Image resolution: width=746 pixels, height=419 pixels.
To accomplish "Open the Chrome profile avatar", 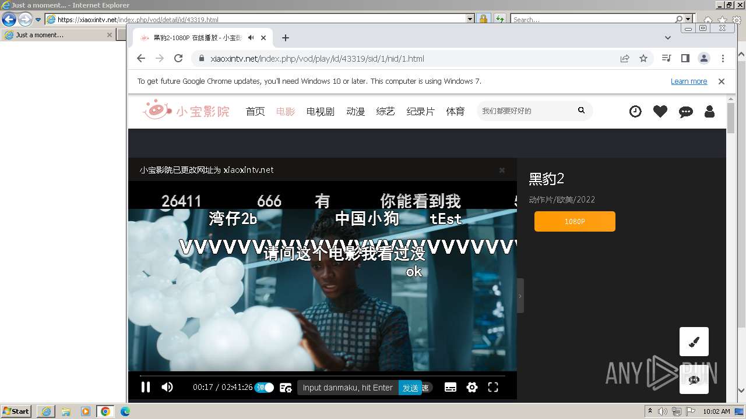I will pyautogui.click(x=704, y=58).
